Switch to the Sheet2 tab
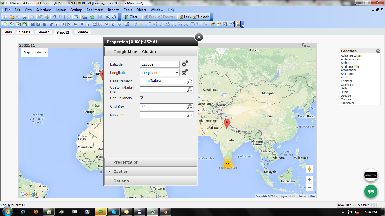This screenshot has height=216, width=385. tap(43, 32)
